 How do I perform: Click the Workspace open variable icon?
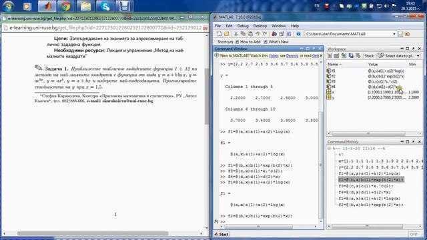[x=336, y=55]
